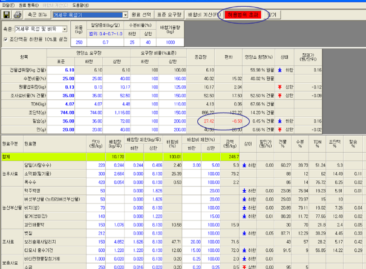Click blue 하한 arrow in 건물섭취량 row
The height and width of the screenshot is (269, 366).
pos(280,70)
